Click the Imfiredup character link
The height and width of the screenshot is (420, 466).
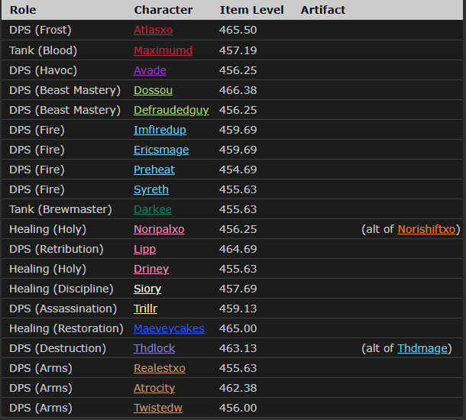point(160,130)
